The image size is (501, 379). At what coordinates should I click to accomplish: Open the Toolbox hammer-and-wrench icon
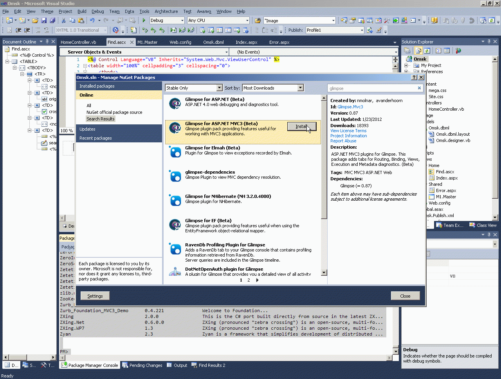click(x=387, y=20)
